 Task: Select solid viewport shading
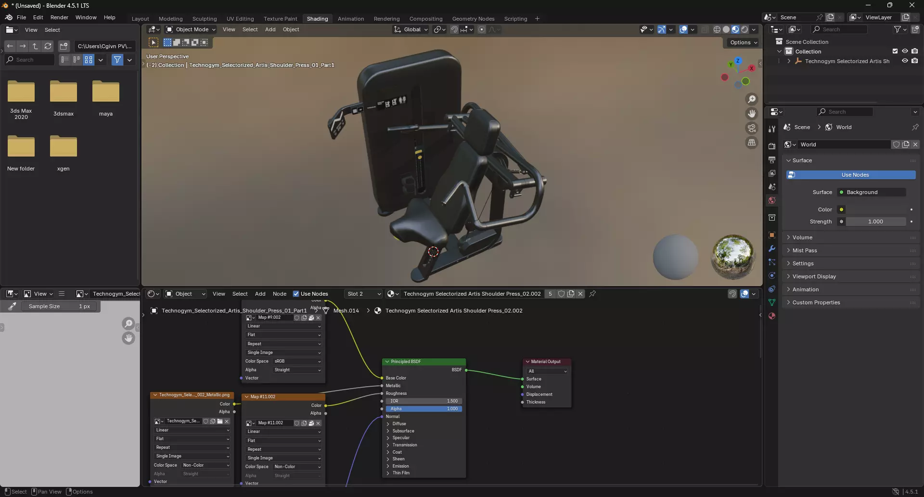[x=726, y=29]
